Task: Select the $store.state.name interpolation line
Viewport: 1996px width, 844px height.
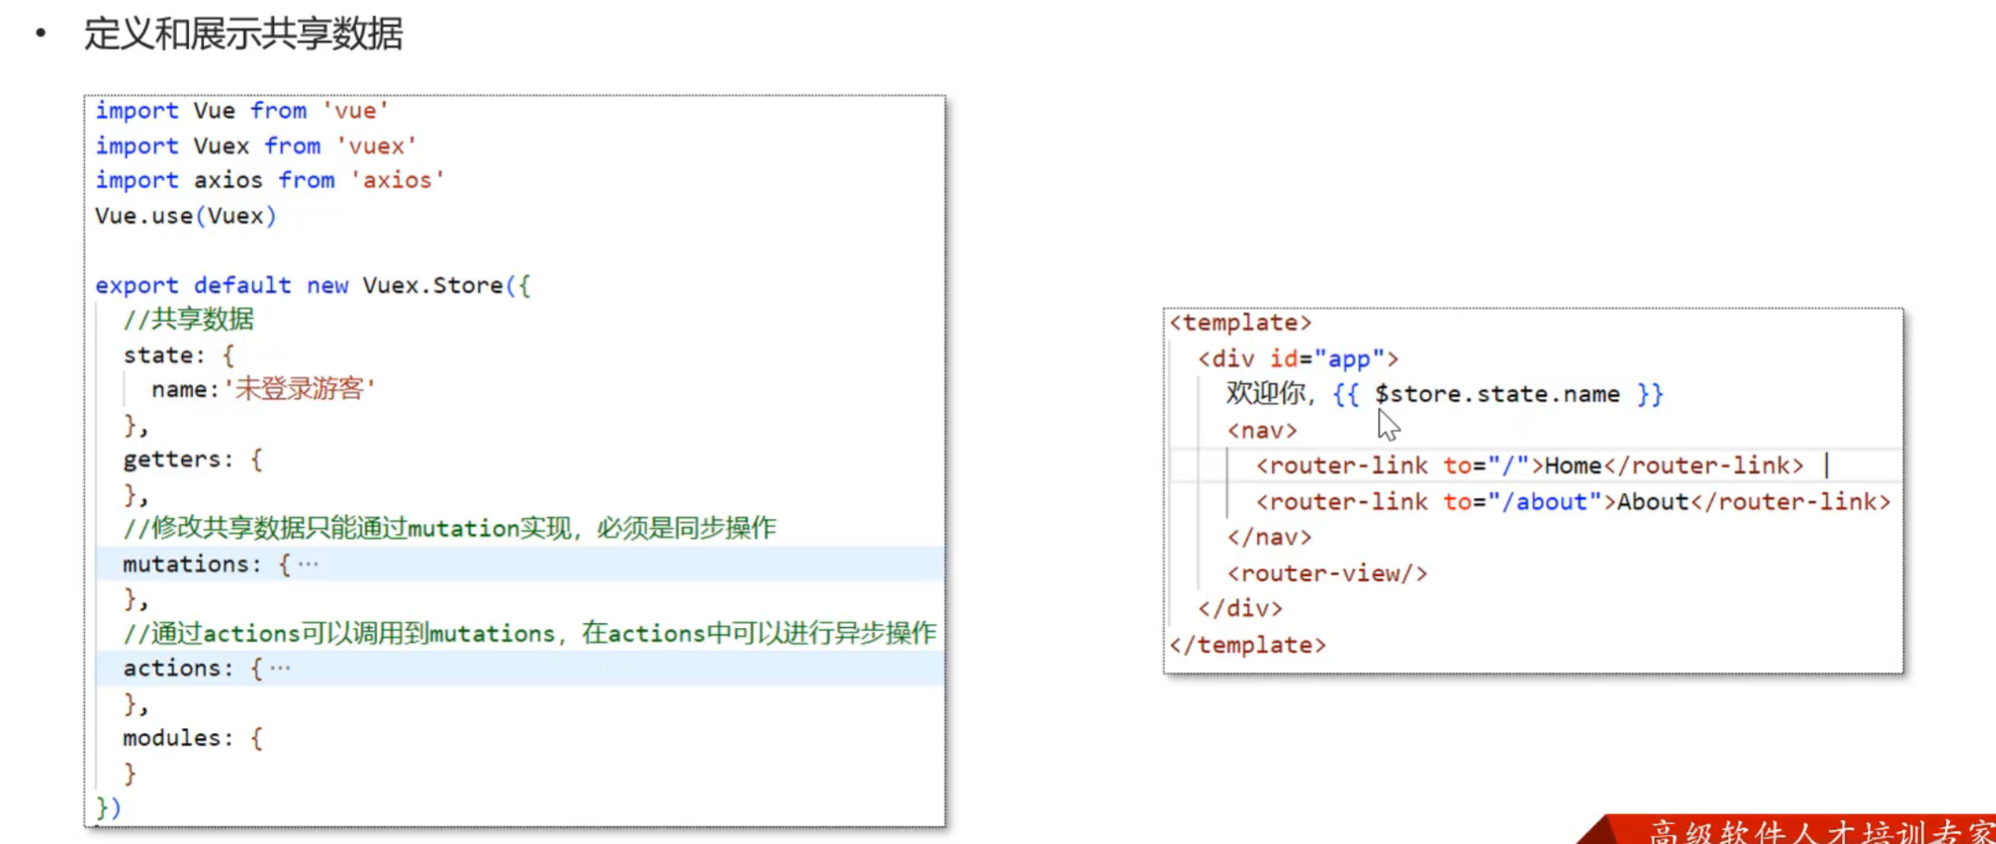Action: coord(1444,394)
